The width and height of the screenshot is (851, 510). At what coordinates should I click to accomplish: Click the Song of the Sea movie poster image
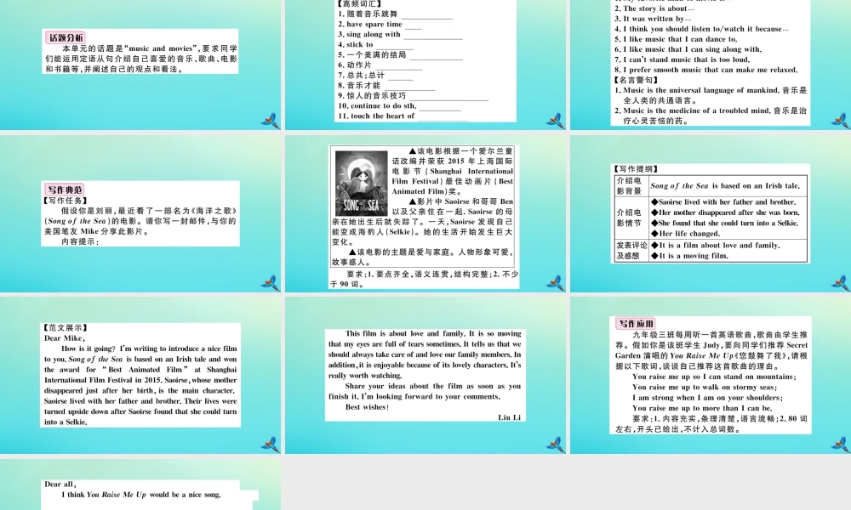(x=361, y=184)
